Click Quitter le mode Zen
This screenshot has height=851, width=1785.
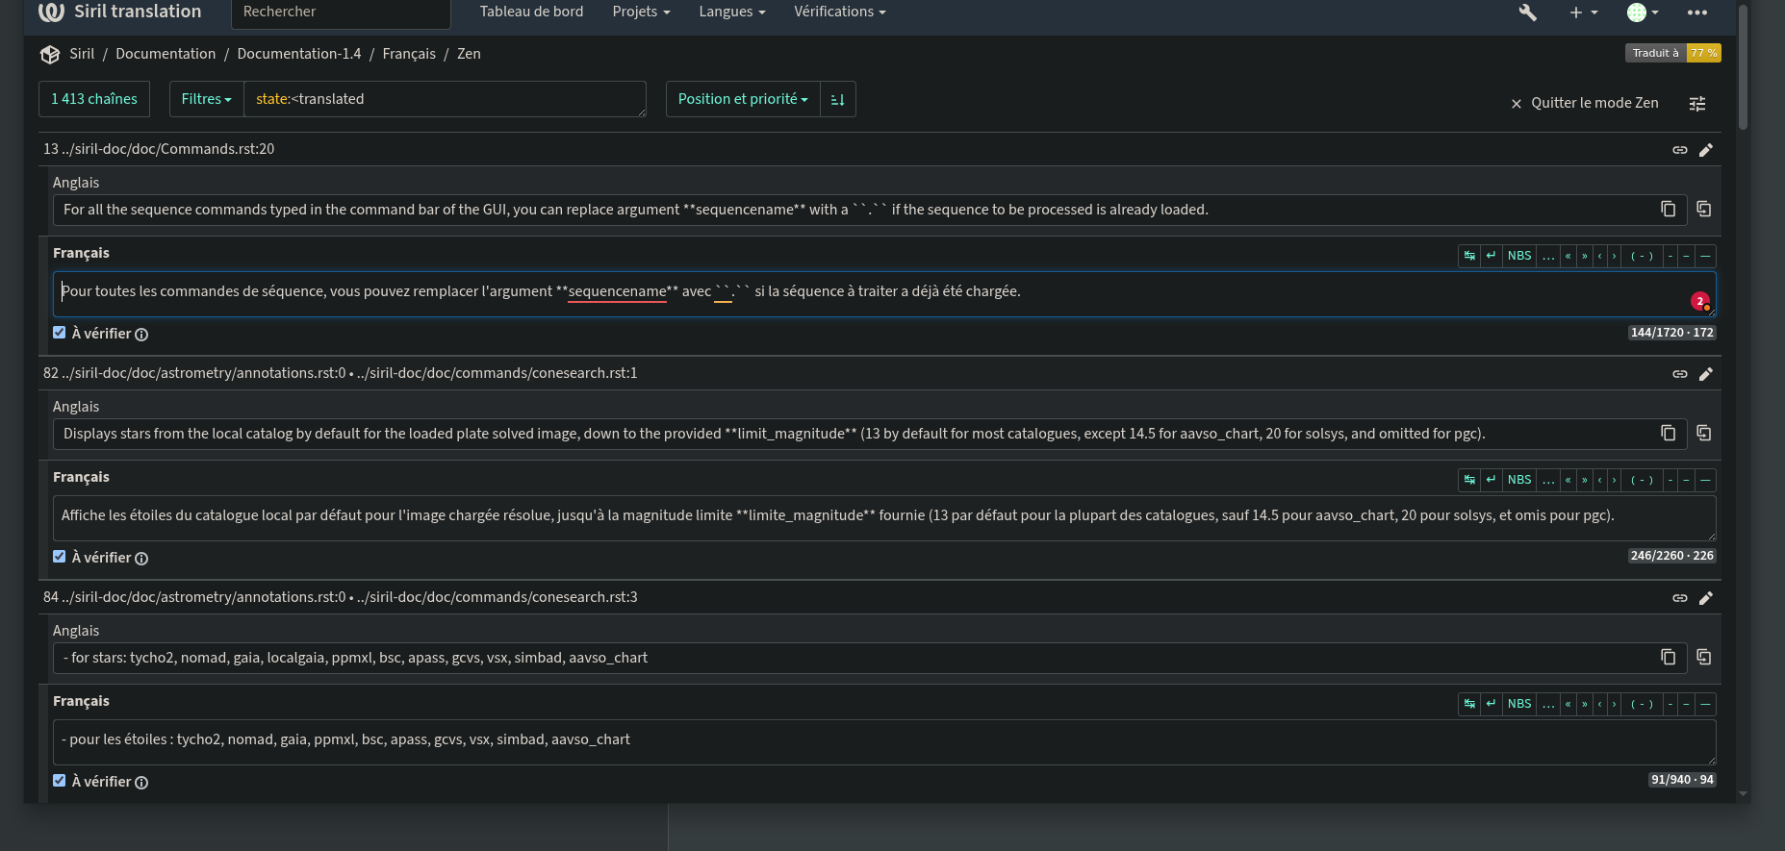click(x=1584, y=103)
